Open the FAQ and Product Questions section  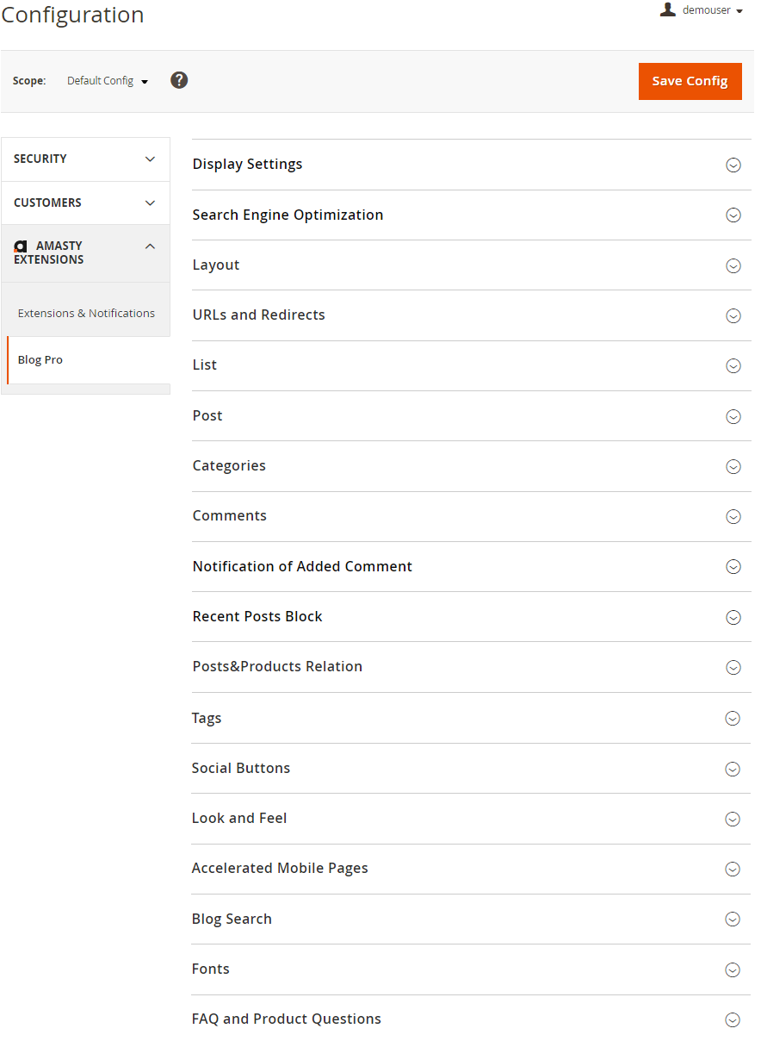point(471,1019)
